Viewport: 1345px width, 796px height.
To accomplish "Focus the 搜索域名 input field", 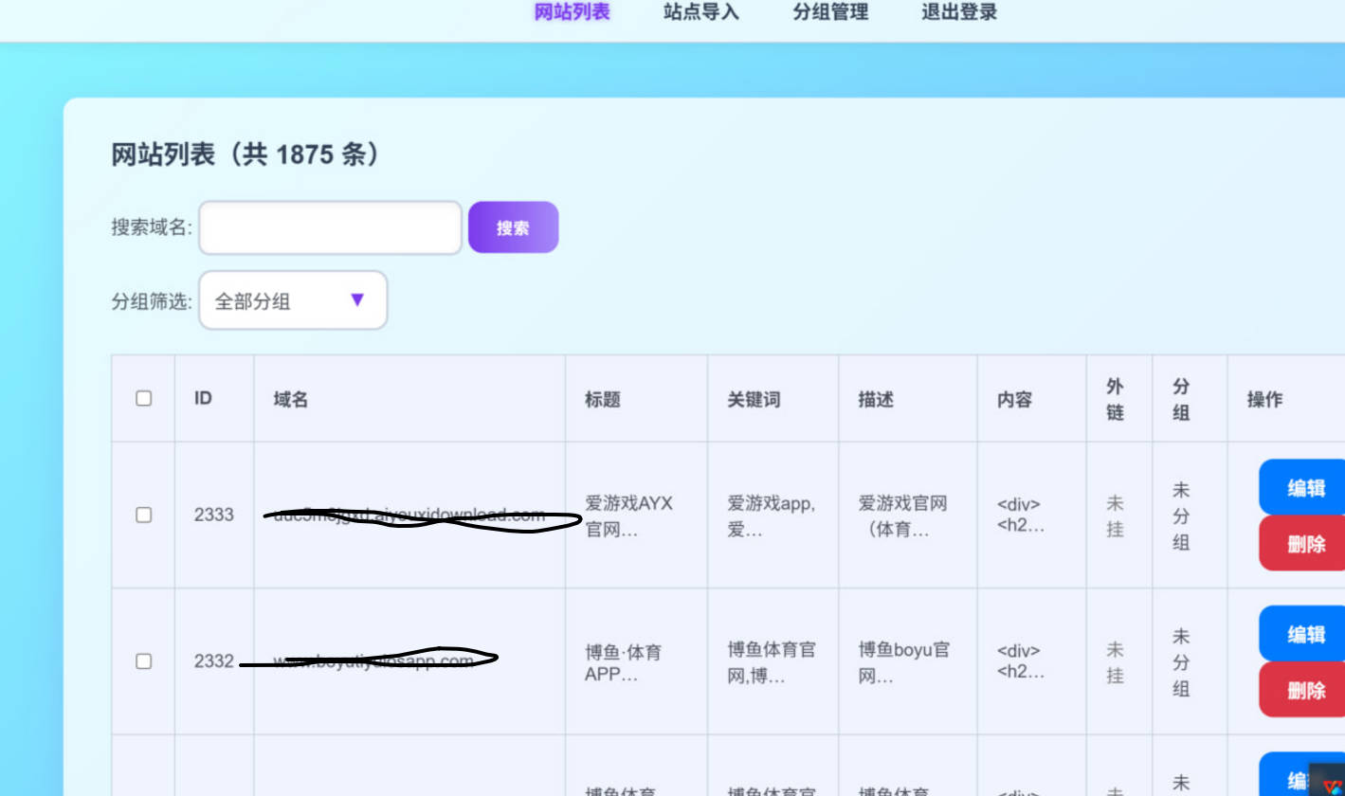I will pyautogui.click(x=330, y=227).
